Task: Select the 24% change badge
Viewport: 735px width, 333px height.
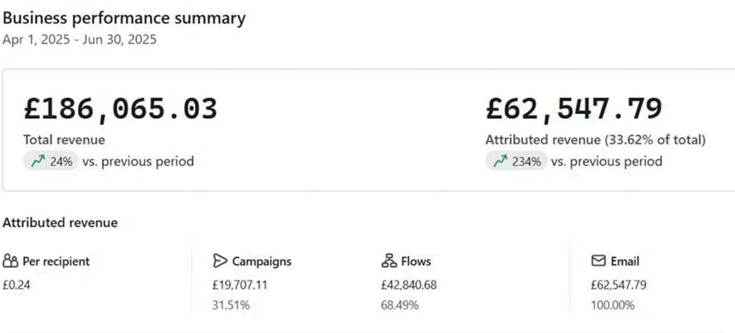Action: click(51, 162)
